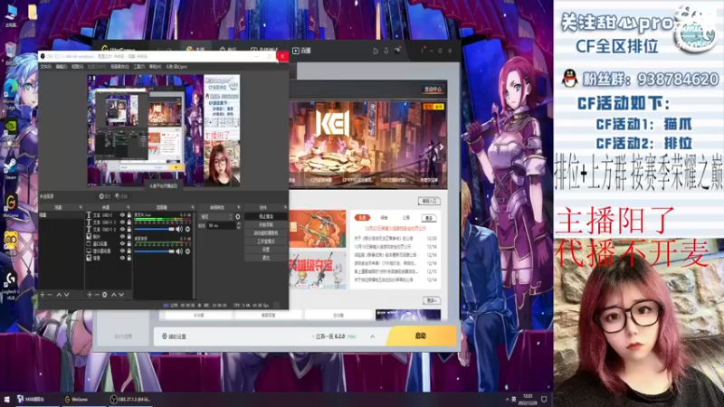This screenshot has width=724, height=407.
Task: Open the 编辑 menu in OBS
Action: click(x=61, y=66)
